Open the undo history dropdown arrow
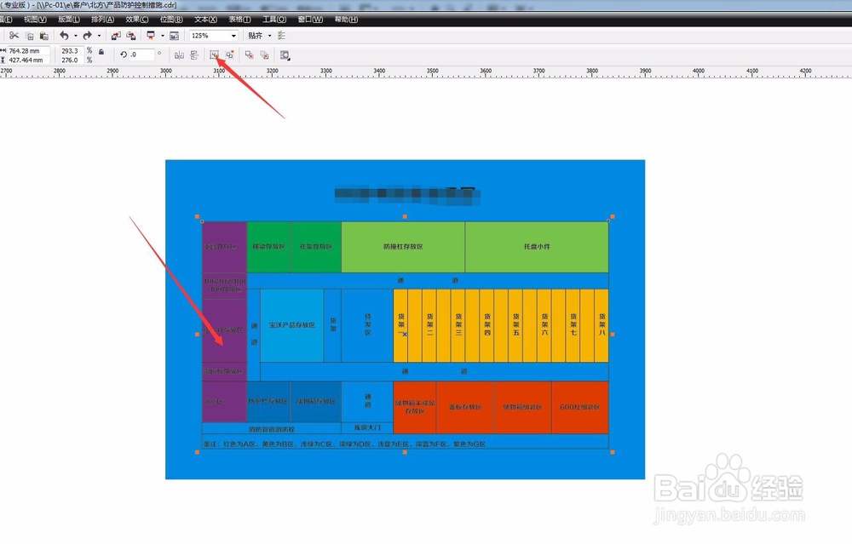This screenshot has height=544, width=852. (x=76, y=36)
